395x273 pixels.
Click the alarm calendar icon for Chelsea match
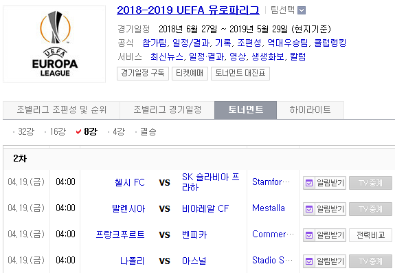[x=309, y=183]
